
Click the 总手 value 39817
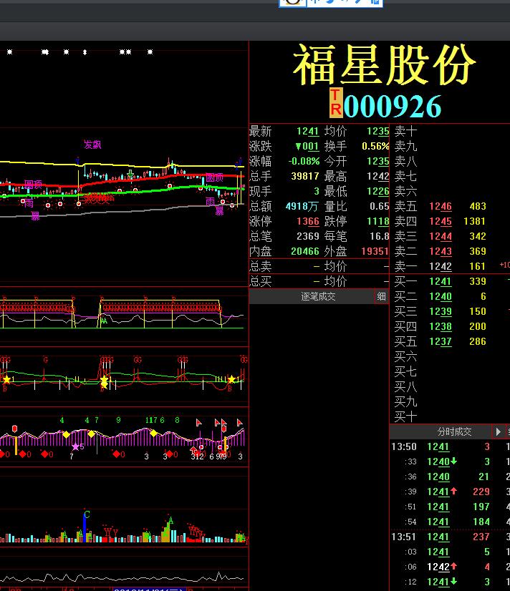pos(305,176)
